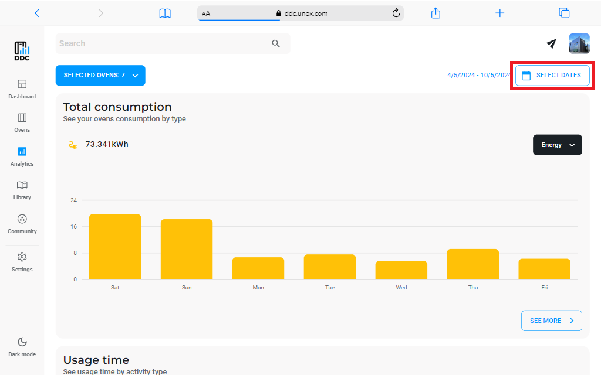This screenshot has width=601, height=375.
Task: Click See More under consumption chart
Action: pyautogui.click(x=551, y=321)
